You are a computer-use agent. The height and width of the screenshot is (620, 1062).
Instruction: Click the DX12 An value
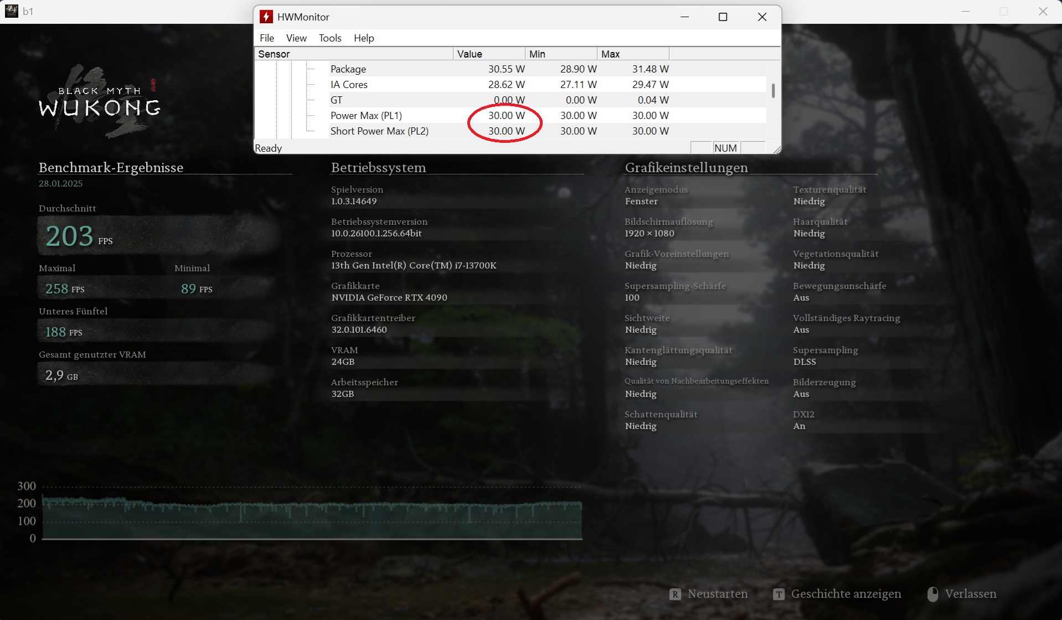pyautogui.click(x=799, y=426)
